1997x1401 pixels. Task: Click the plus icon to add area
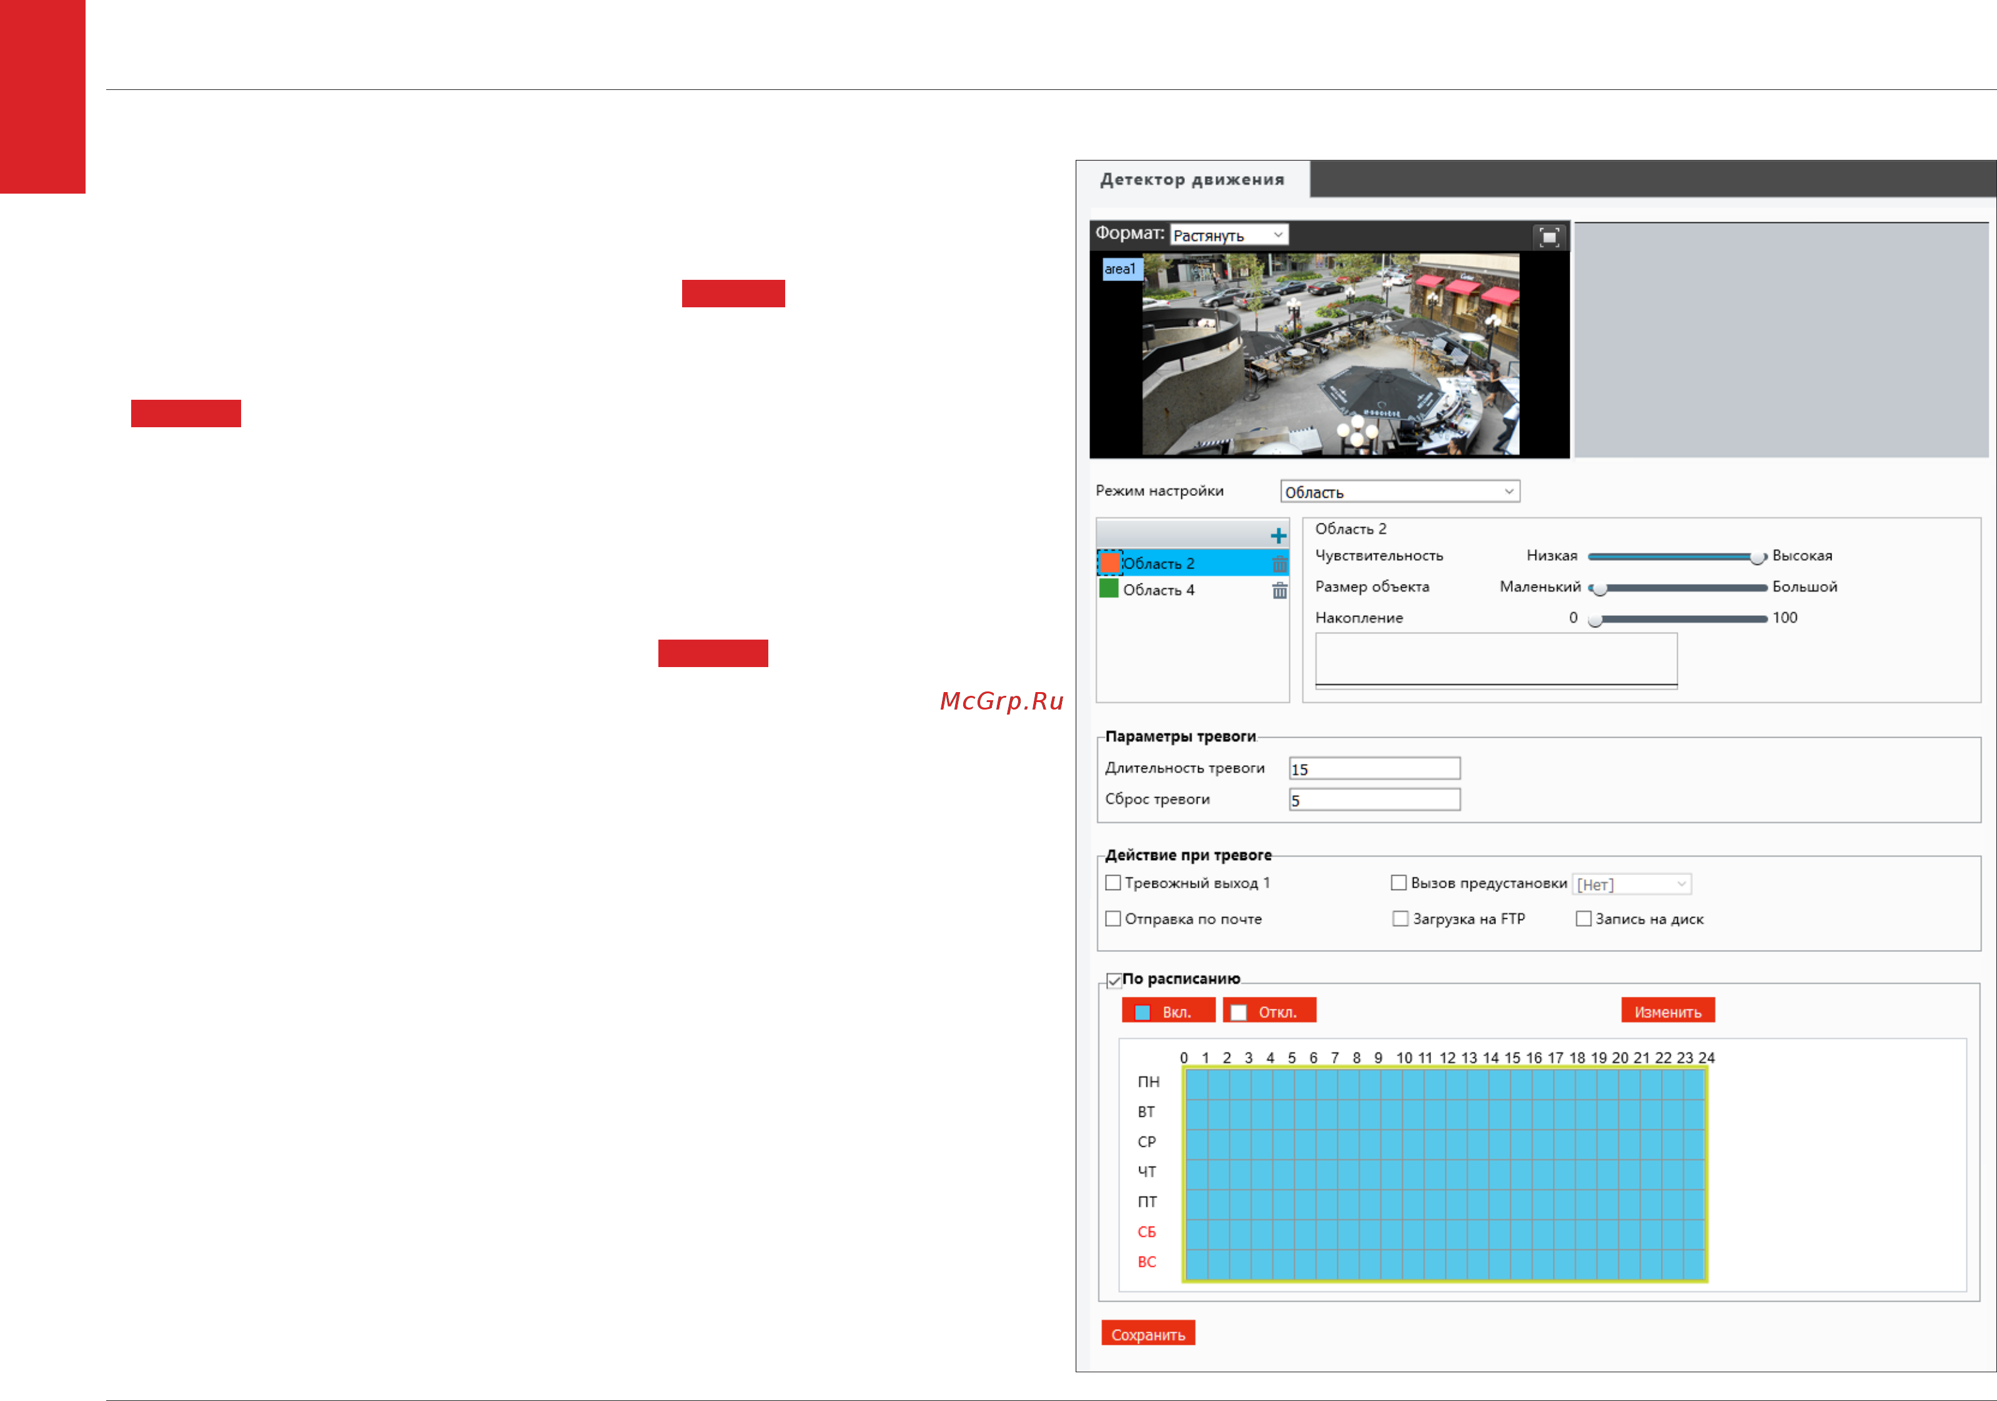point(1277,536)
